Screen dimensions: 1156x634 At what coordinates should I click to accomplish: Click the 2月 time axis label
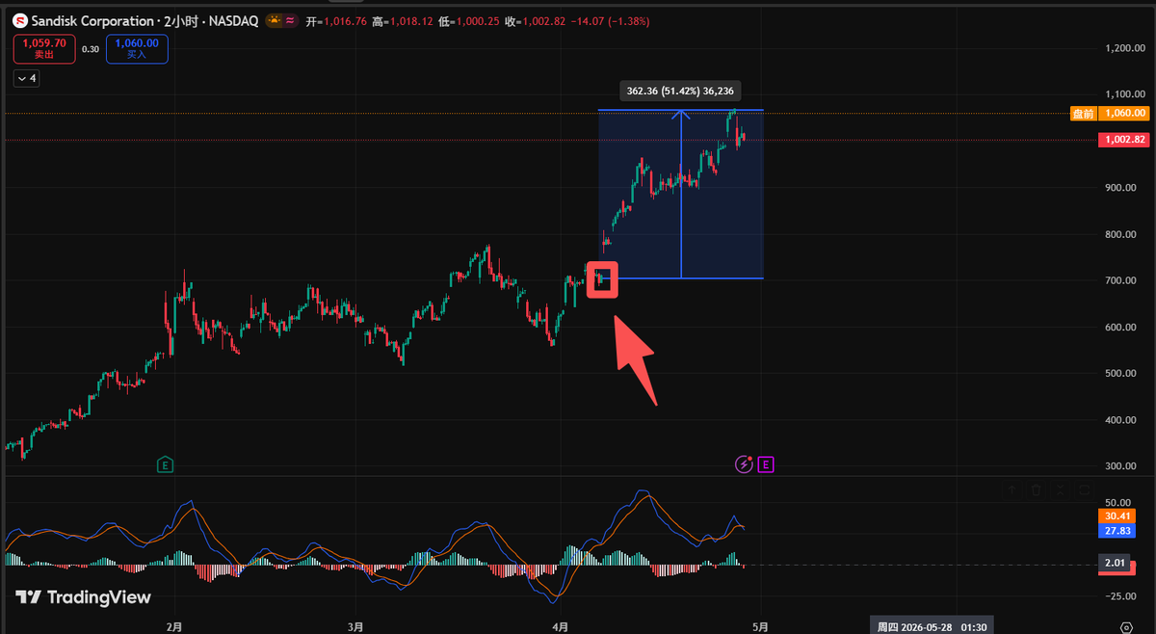click(x=173, y=626)
